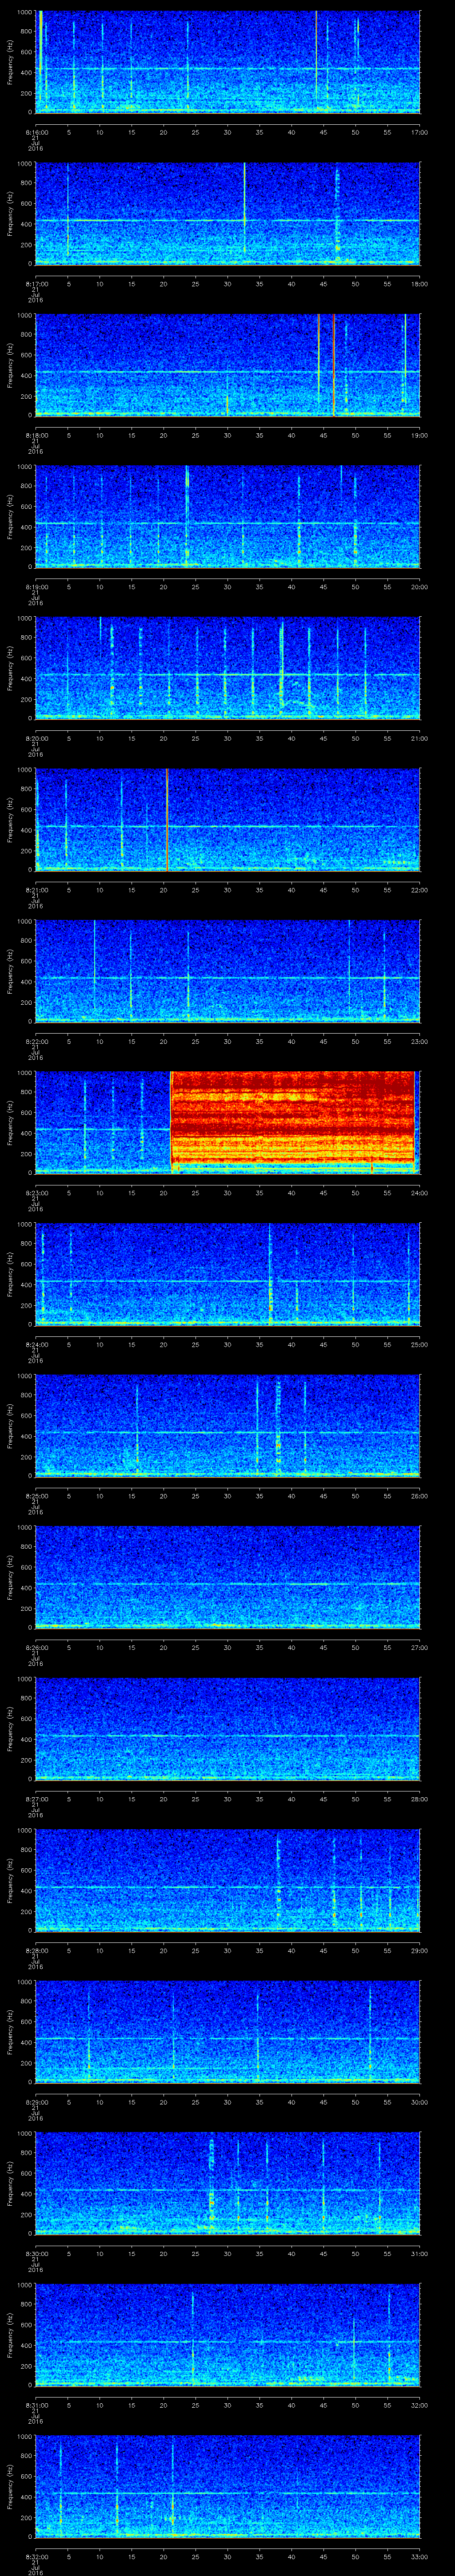455x2576 pixels.
Task: Select the 8:20:00 spectrogram with repeated vertical pulses
Action: coord(227,668)
